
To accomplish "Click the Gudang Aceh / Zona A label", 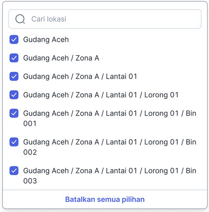I will (x=61, y=58).
